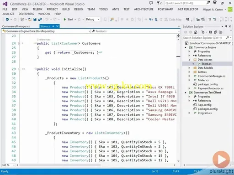Open the TOOLS menu
Screen dimensions: 234x175
click(x=103, y=9)
